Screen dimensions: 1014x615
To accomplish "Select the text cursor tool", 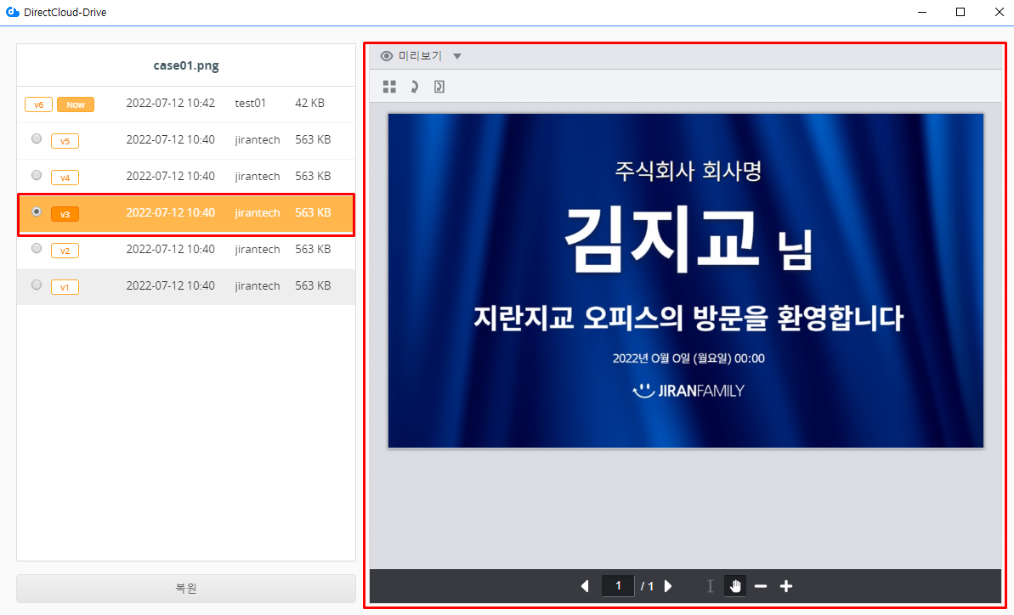I will pos(710,586).
